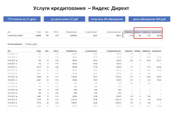Click impressions value 11465

tap(39, 96)
